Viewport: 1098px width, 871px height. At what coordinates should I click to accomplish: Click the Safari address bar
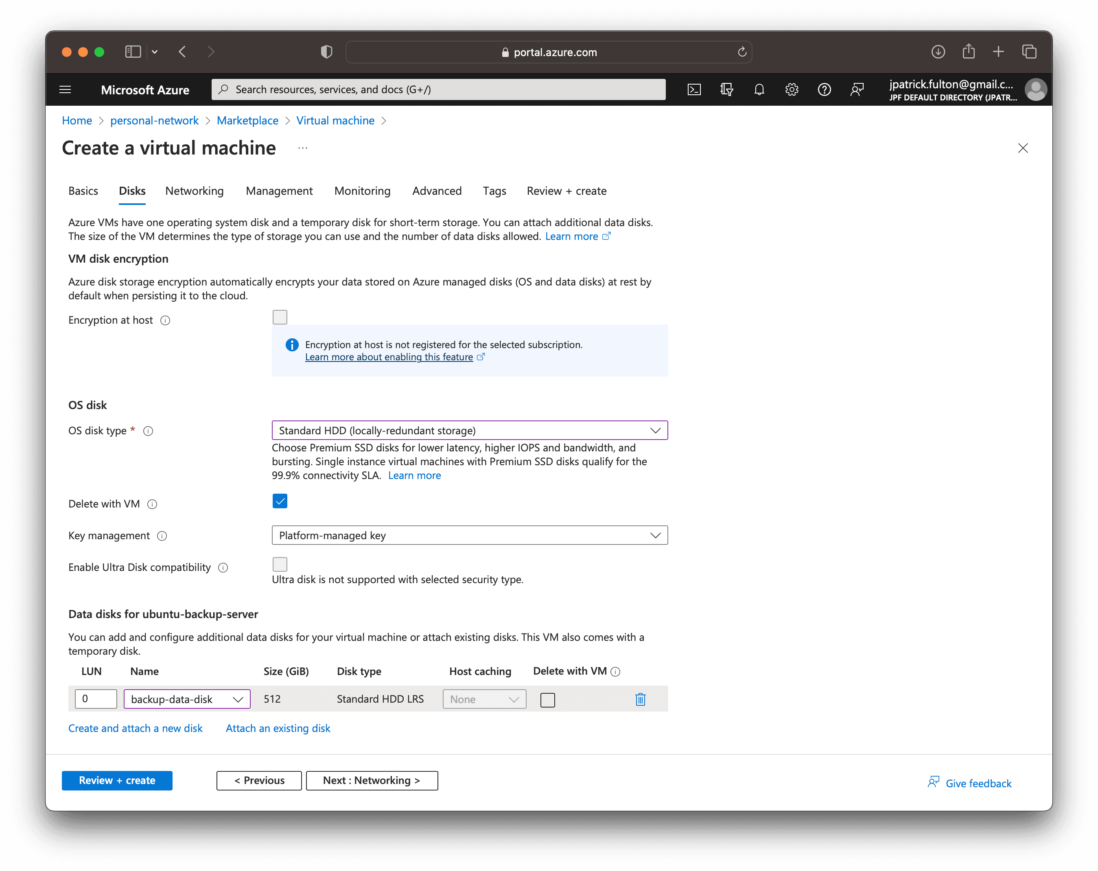coord(549,52)
